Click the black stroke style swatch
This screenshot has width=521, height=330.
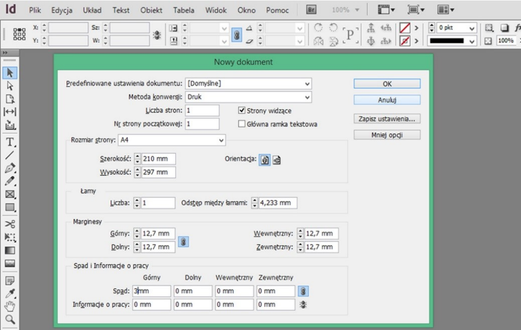448,41
